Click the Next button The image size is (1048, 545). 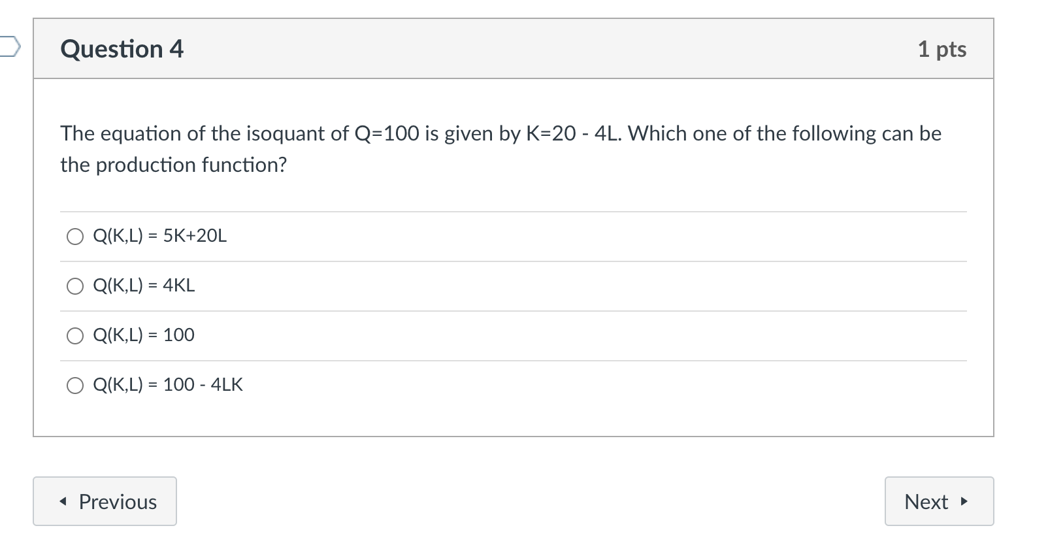click(x=939, y=501)
